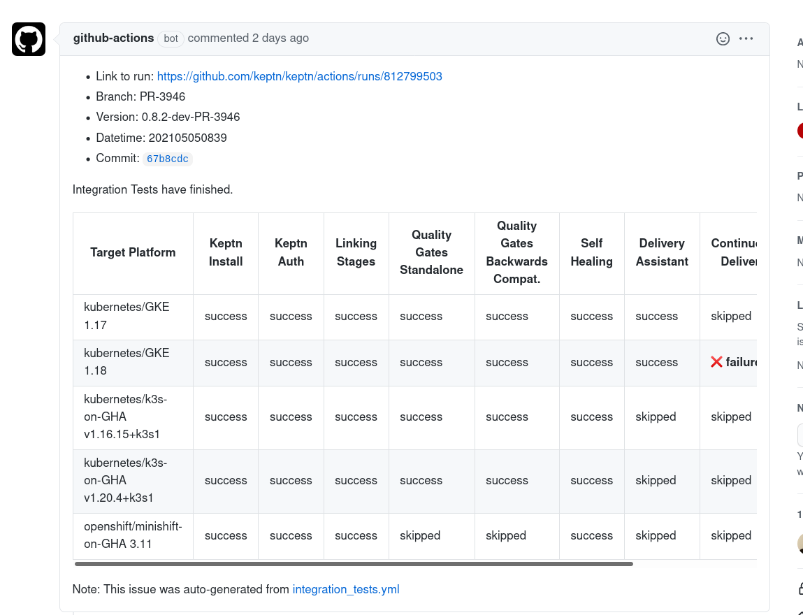Viewport: 803px width, 615px height.
Task: Click the 'commented 2 days ago' timestamp
Action: click(x=248, y=38)
